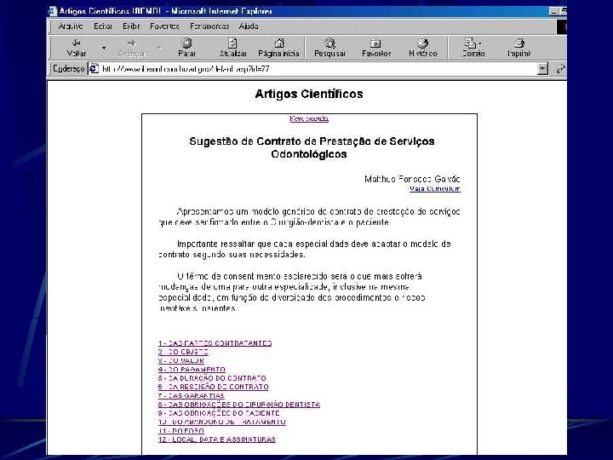Open link 9 - OBRIGAÇÕES DO PACIENTE

(x=219, y=413)
